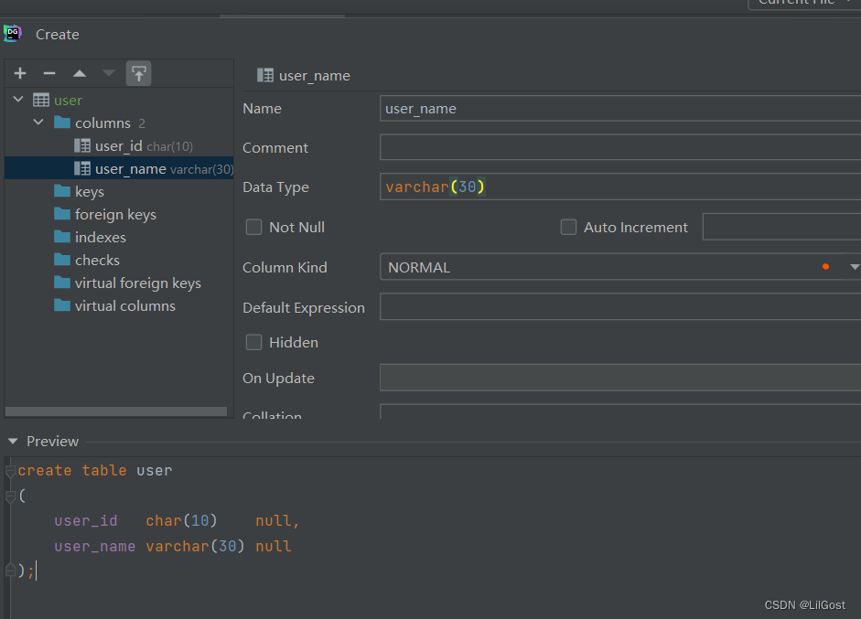The image size is (861, 619).
Task: Fold the create table statement in preview
Action: pyautogui.click(x=10, y=471)
